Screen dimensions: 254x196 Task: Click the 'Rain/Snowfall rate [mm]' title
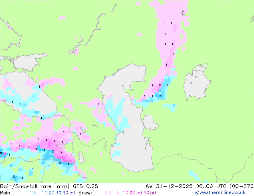coord(35,186)
